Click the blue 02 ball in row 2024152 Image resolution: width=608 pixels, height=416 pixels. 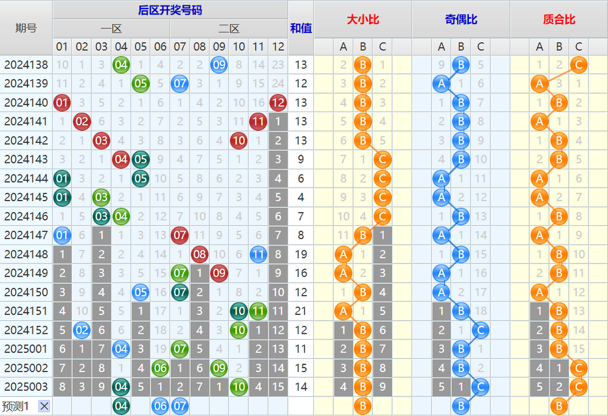pyautogui.click(x=82, y=330)
